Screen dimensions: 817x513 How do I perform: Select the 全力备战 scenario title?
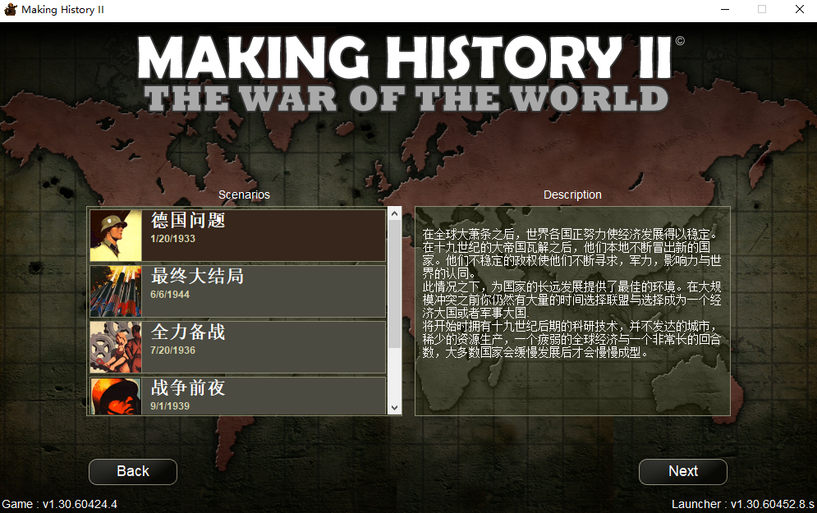point(188,332)
